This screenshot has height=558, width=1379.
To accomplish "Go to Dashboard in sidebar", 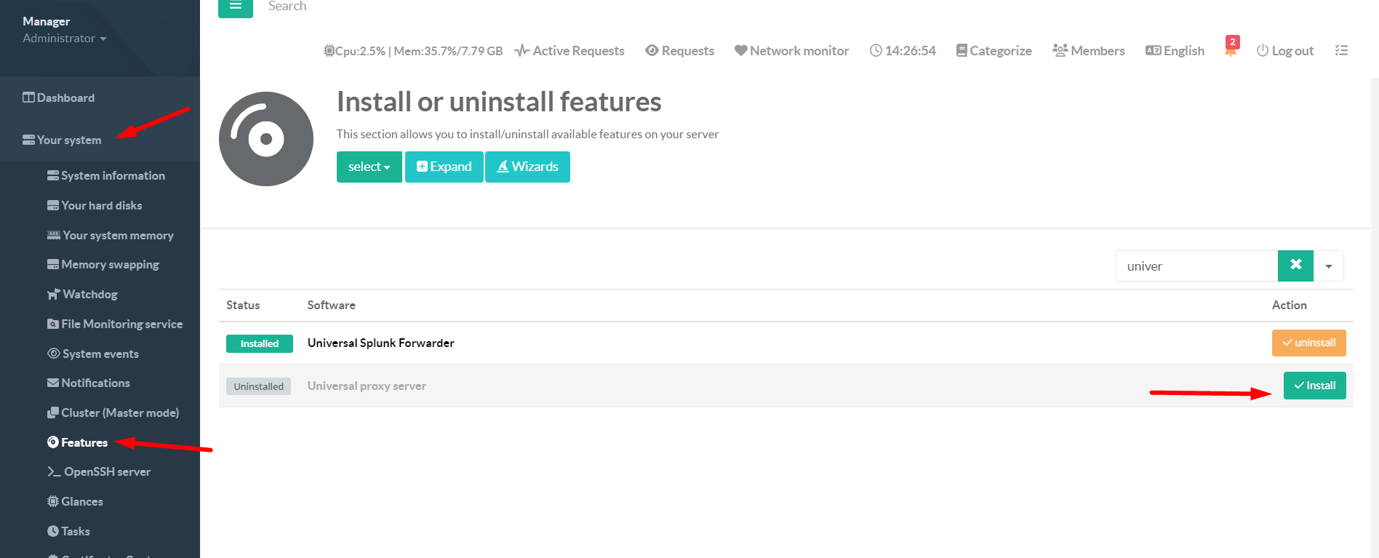I will pyautogui.click(x=65, y=98).
